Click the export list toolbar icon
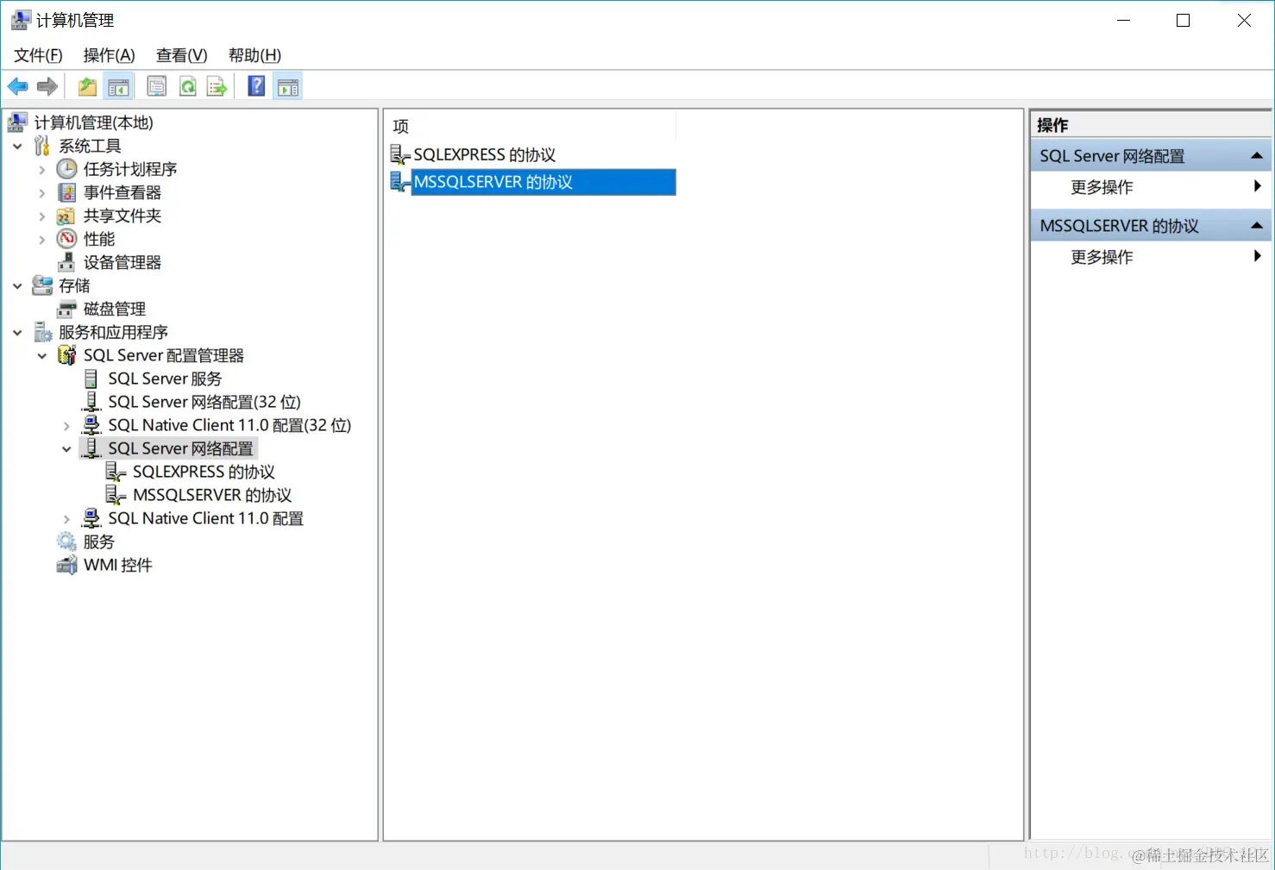The height and width of the screenshot is (870, 1275). tap(217, 86)
